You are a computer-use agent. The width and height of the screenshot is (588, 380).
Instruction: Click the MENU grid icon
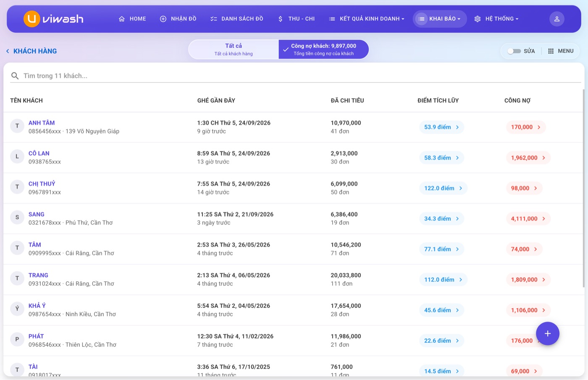[x=551, y=51]
